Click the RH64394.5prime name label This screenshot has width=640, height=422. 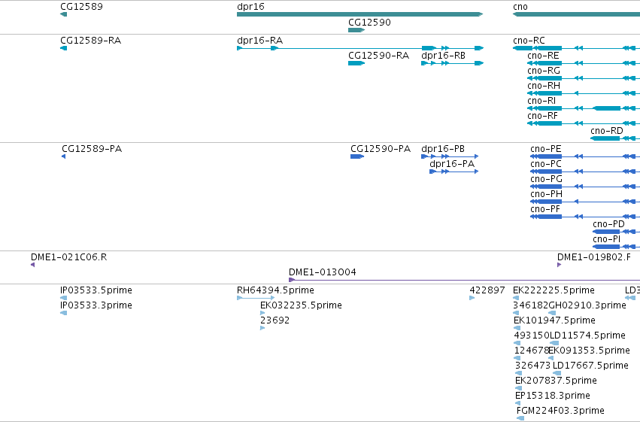click(x=275, y=290)
